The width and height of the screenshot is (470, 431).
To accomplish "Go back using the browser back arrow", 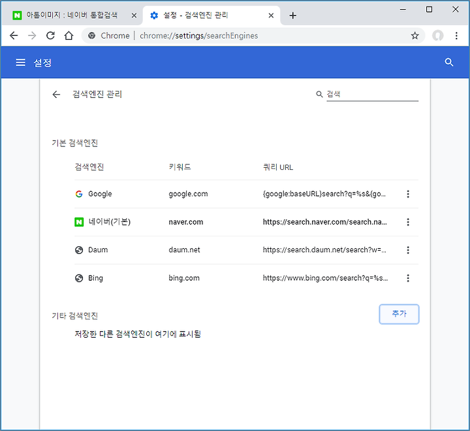I will [x=14, y=36].
